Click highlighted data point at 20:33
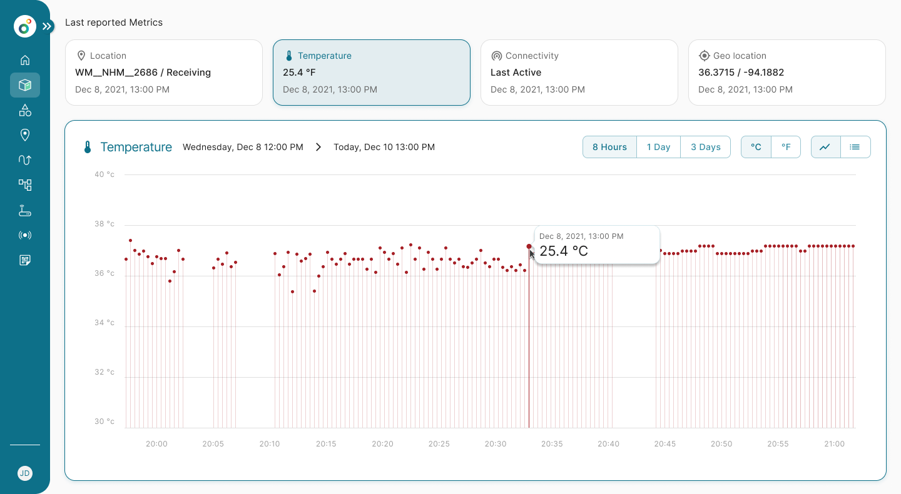This screenshot has width=901, height=494. (x=529, y=246)
